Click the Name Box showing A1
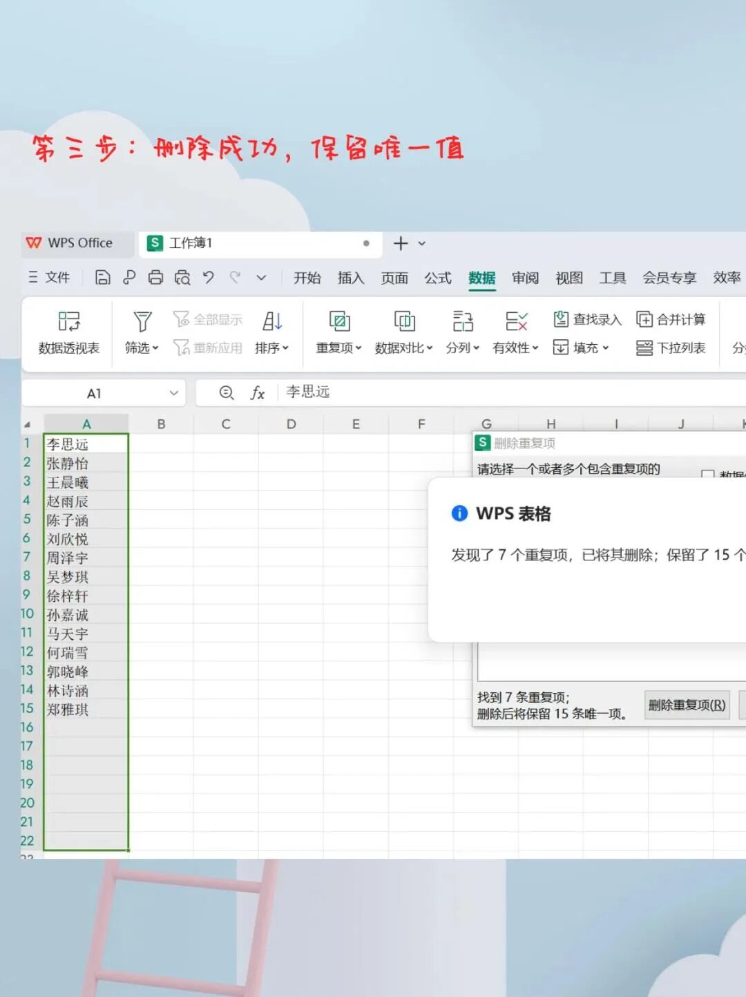The image size is (746, 997). coord(94,393)
